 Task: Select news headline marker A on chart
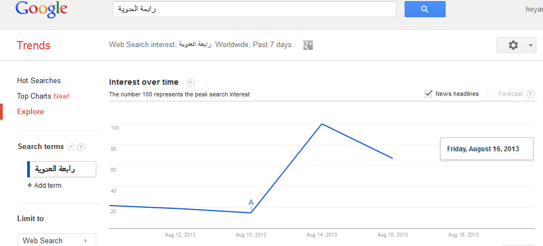tap(251, 203)
